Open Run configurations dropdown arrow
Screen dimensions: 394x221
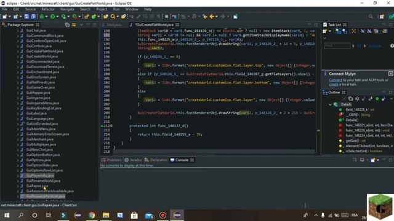(x=57, y=17)
